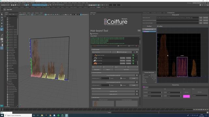209x117 pixels.
Task: Collapse the UV template section header
Action: pos(115,89)
